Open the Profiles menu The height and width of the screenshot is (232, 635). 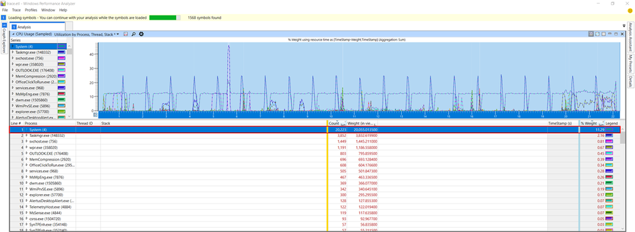(x=31, y=10)
